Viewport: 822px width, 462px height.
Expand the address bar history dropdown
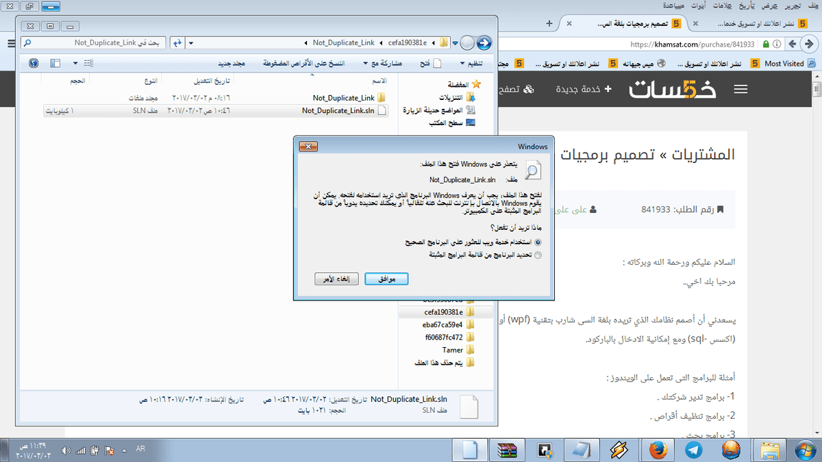click(x=190, y=43)
